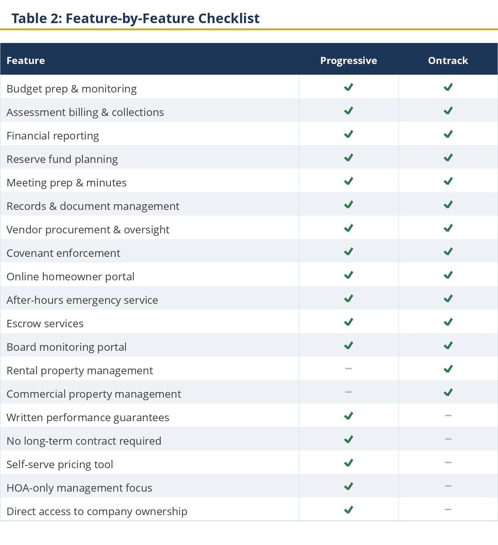Select the Escrow services label
Image resolution: width=498 pixels, height=545 pixels.
point(45,324)
